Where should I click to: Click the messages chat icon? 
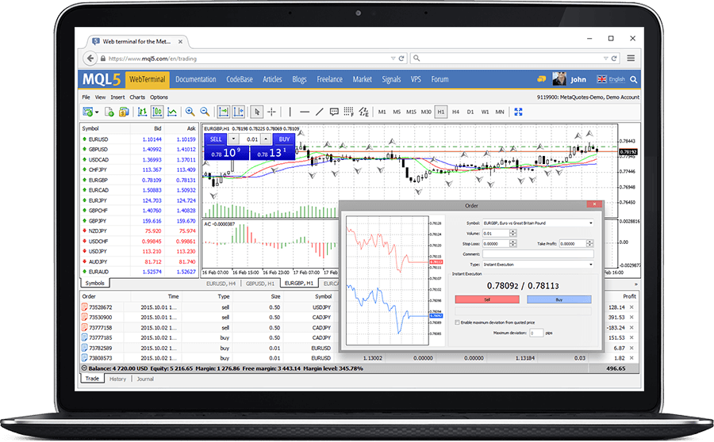click(541, 79)
